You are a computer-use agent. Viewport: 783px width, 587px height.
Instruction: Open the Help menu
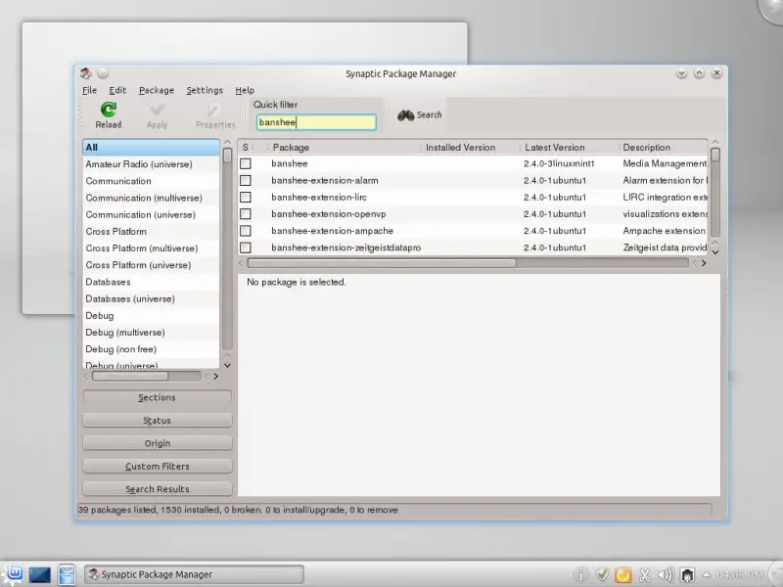coord(245,90)
